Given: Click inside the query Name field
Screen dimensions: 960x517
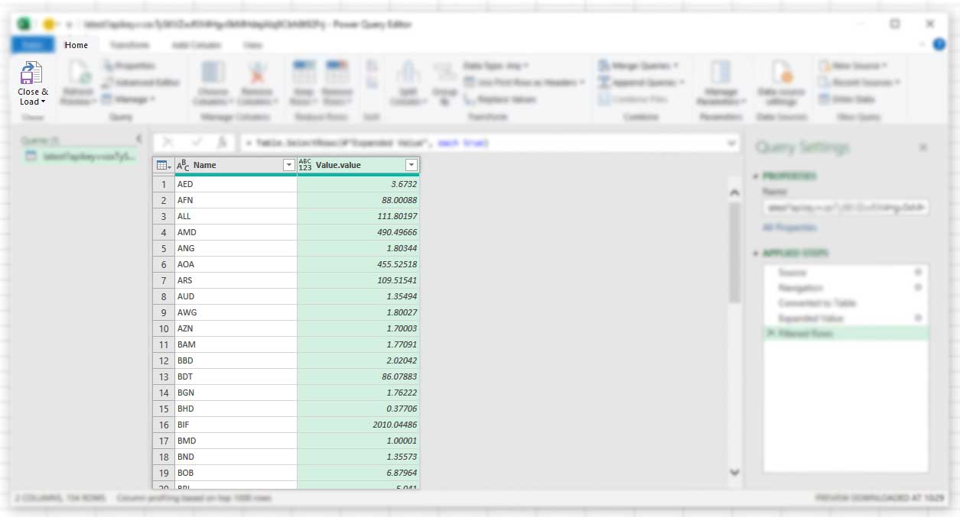Looking at the screenshot, I should (x=844, y=208).
